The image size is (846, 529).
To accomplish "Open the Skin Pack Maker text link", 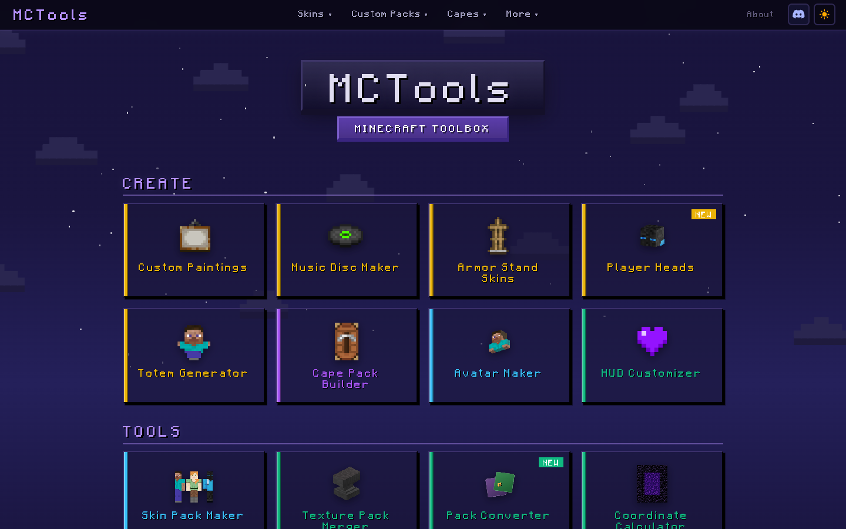I will pyautogui.click(x=192, y=515).
